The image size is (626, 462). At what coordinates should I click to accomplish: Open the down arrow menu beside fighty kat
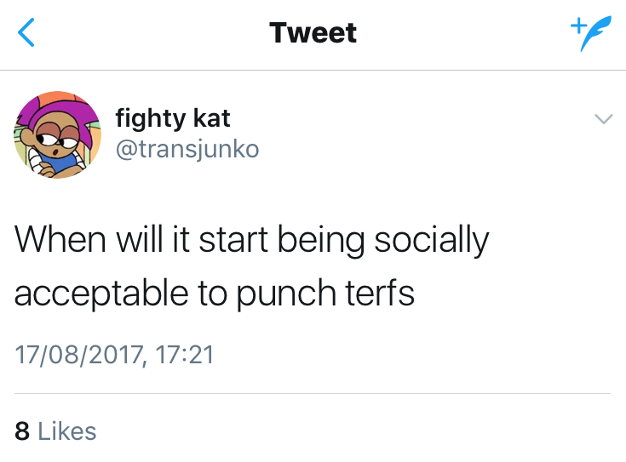pyautogui.click(x=603, y=120)
